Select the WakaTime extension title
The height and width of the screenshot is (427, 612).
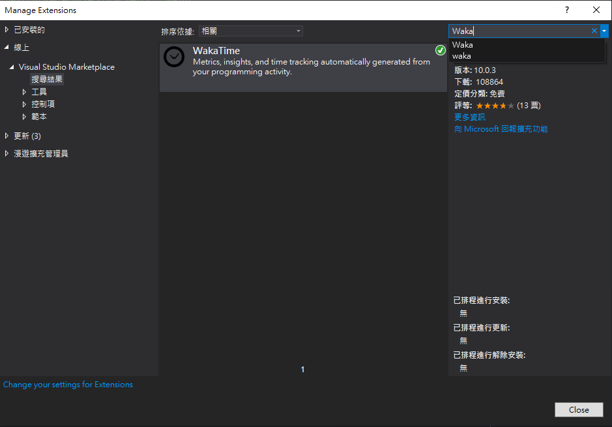(216, 51)
